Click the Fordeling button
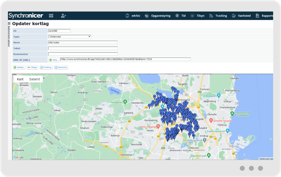281x177 pixels. pos(46,67)
